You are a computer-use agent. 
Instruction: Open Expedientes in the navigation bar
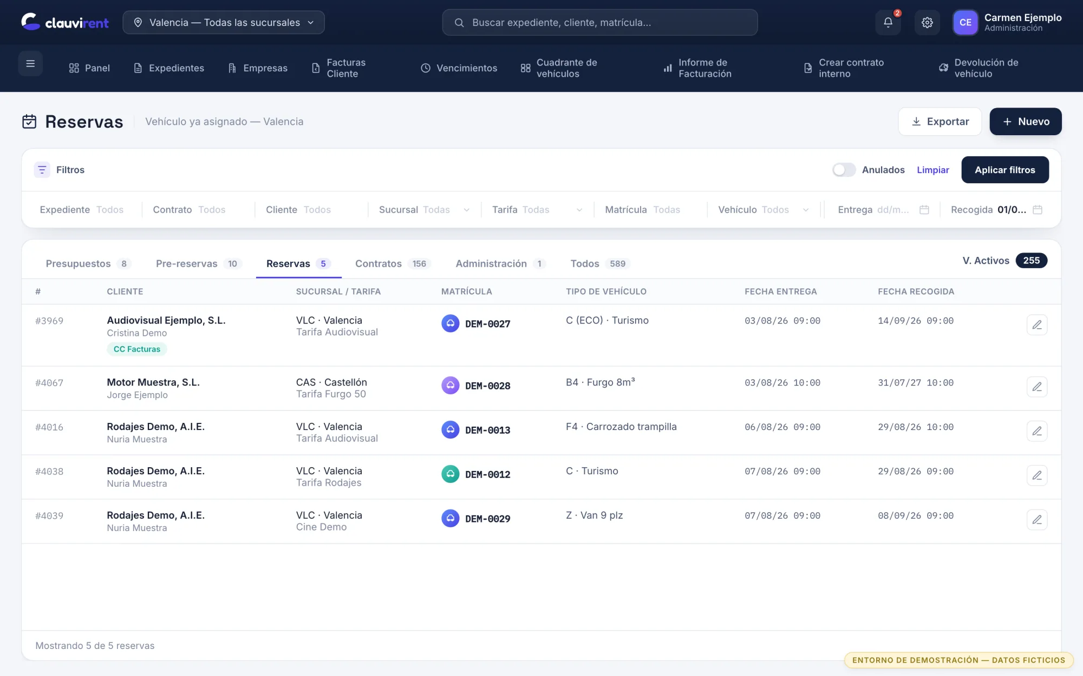pyautogui.click(x=169, y=68)
